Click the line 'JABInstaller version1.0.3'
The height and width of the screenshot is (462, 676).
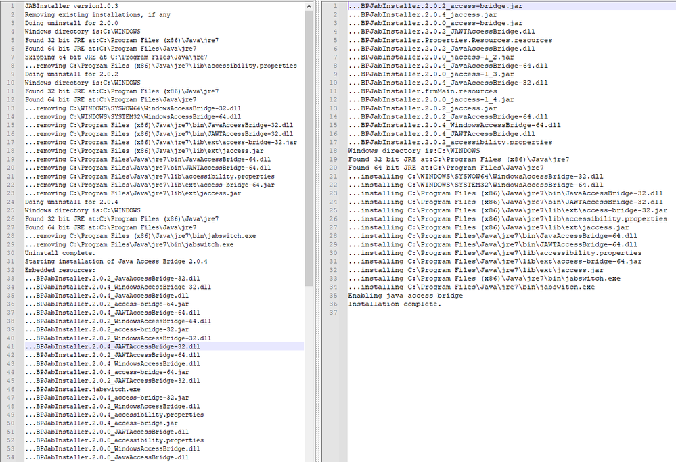click(x=72, y=6)
